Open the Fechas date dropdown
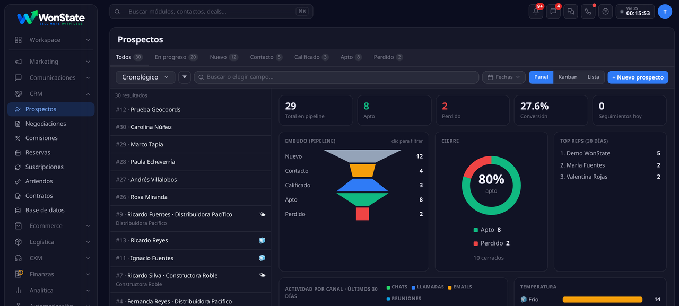 coord(504,77)
